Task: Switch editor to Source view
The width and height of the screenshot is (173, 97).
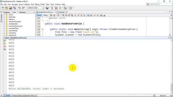Action: 39,15
